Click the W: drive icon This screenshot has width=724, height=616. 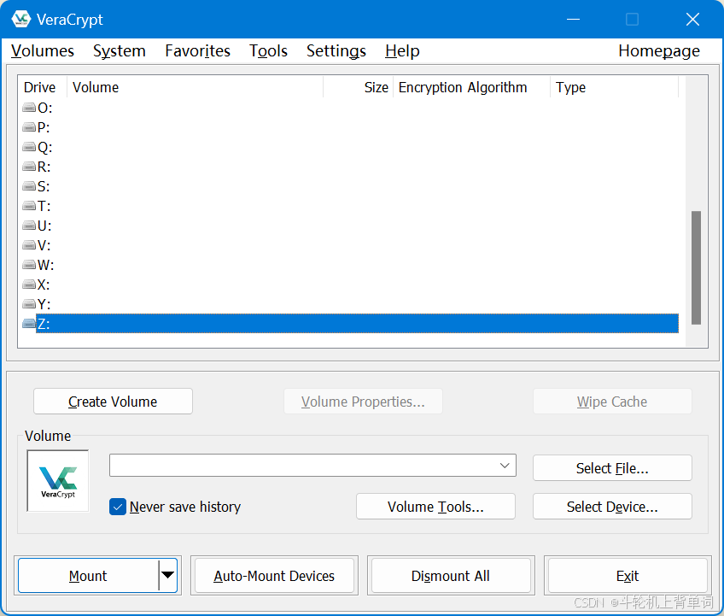(x=29, y=265)
